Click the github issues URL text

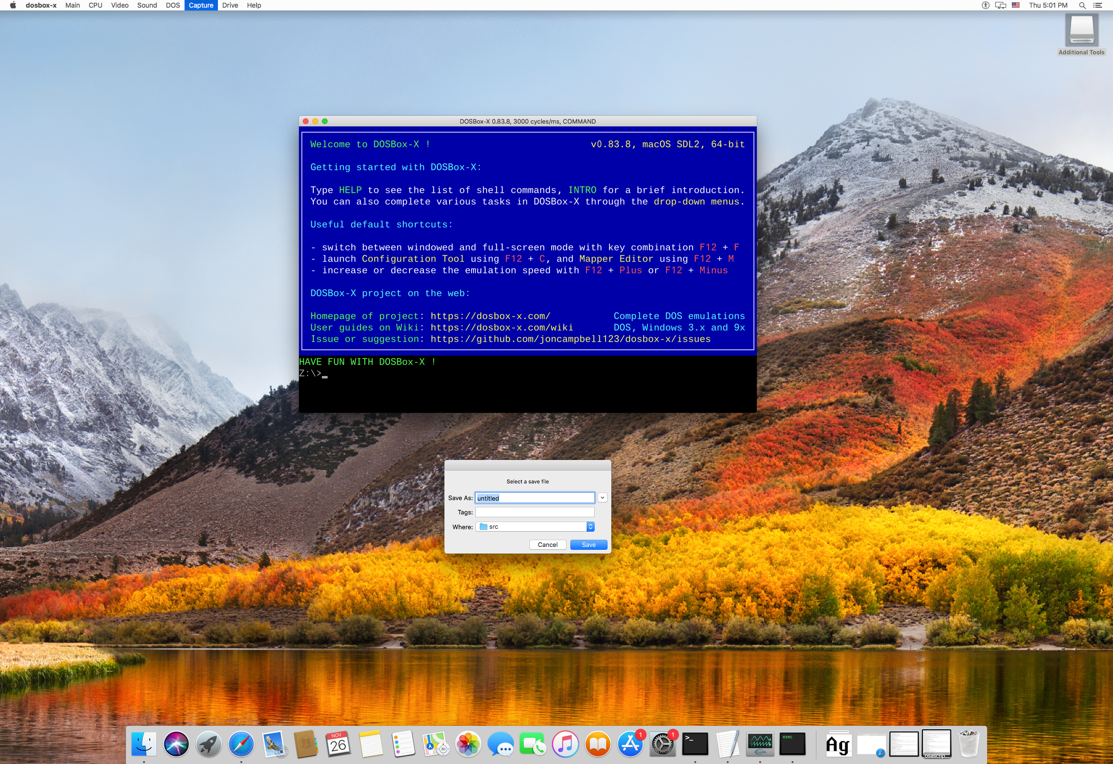click(570, 339)
